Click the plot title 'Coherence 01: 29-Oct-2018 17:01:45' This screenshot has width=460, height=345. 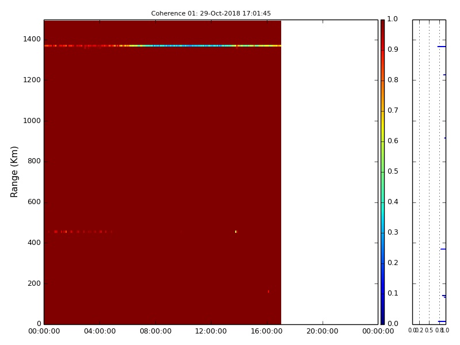[x=211, y=13]
